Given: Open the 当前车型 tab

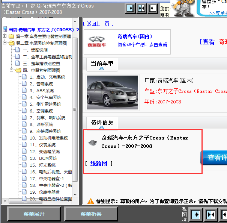Looking at the screenshot, I should 102,65.
